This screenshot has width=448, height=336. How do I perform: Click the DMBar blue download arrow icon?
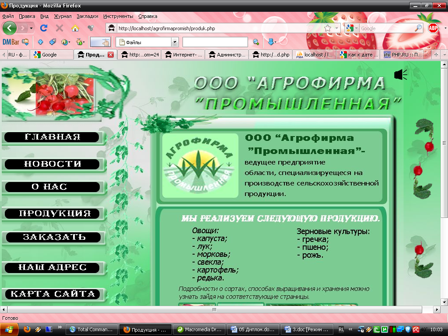point(271,42)
